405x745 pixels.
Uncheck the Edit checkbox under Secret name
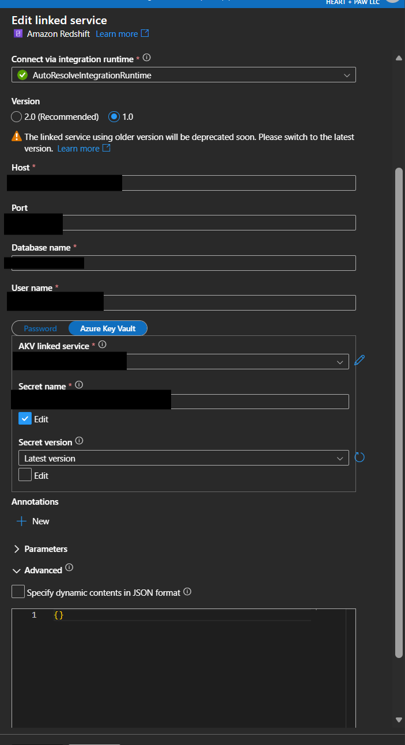(25, 419)
